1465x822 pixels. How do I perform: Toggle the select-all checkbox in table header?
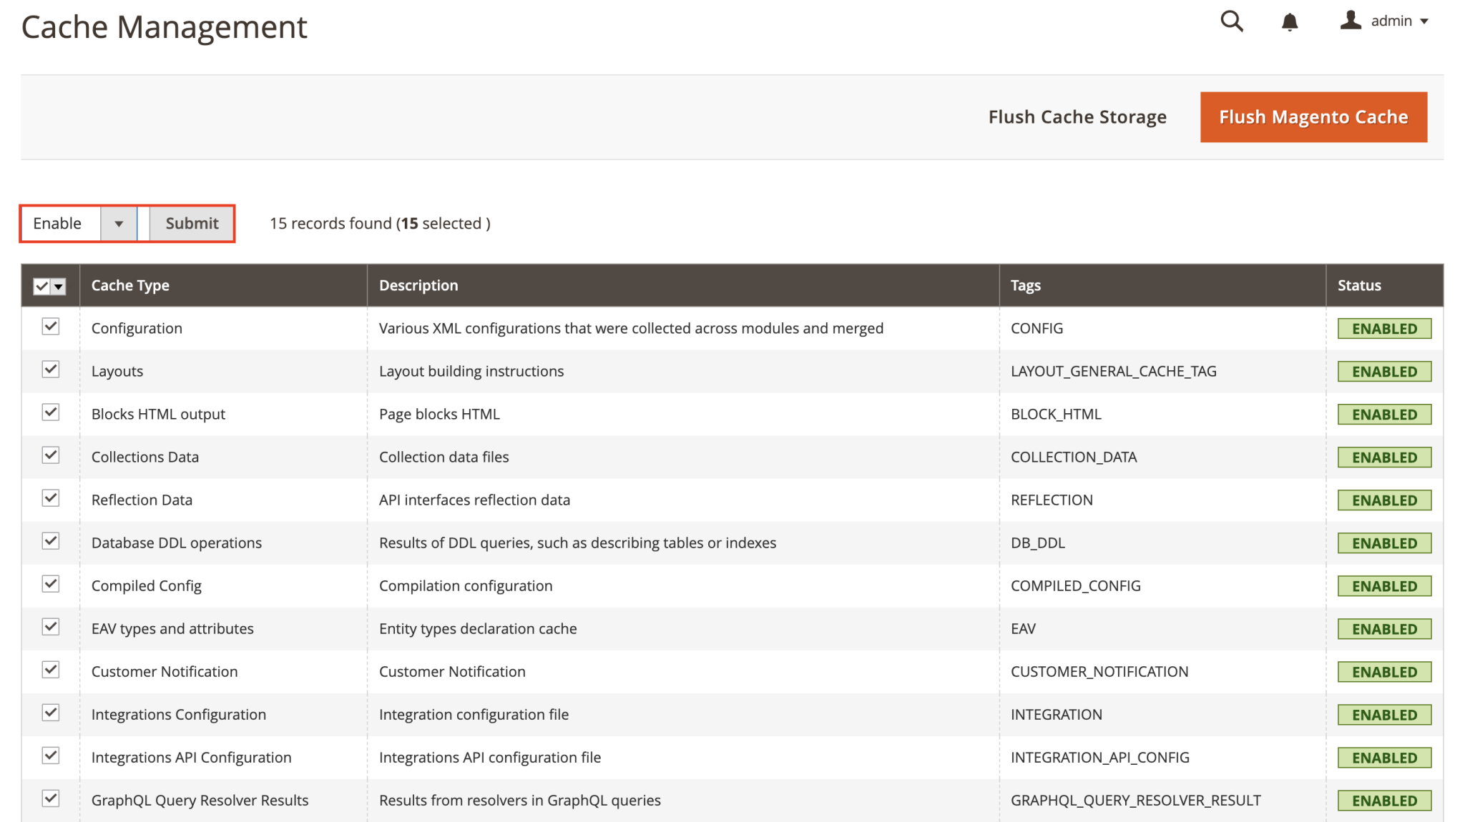(x=42, y=285)
